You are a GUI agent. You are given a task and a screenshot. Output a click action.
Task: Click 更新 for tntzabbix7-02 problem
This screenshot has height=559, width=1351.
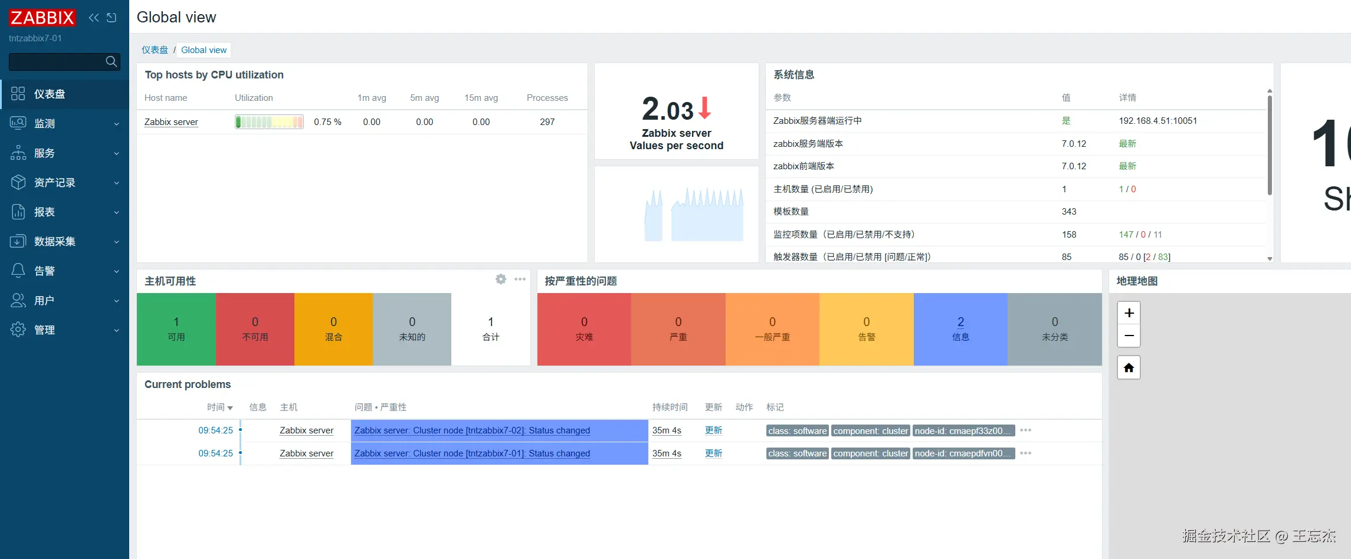(713, 430)
